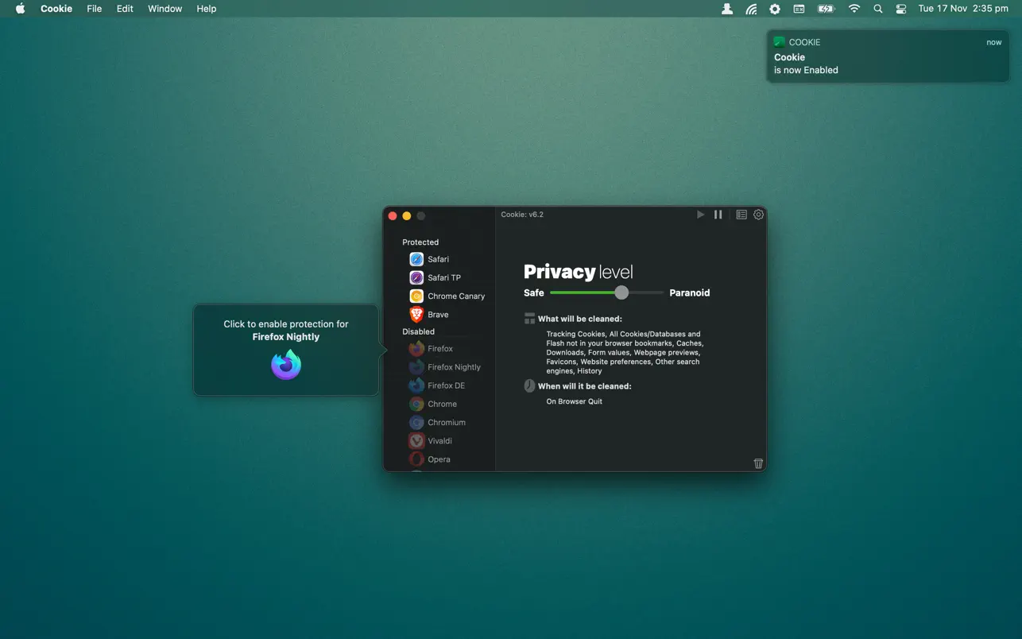The width and height of the screenshot is (1022, 639).
Task: Select Safari TP browser entry
Action: pos(443,277)
